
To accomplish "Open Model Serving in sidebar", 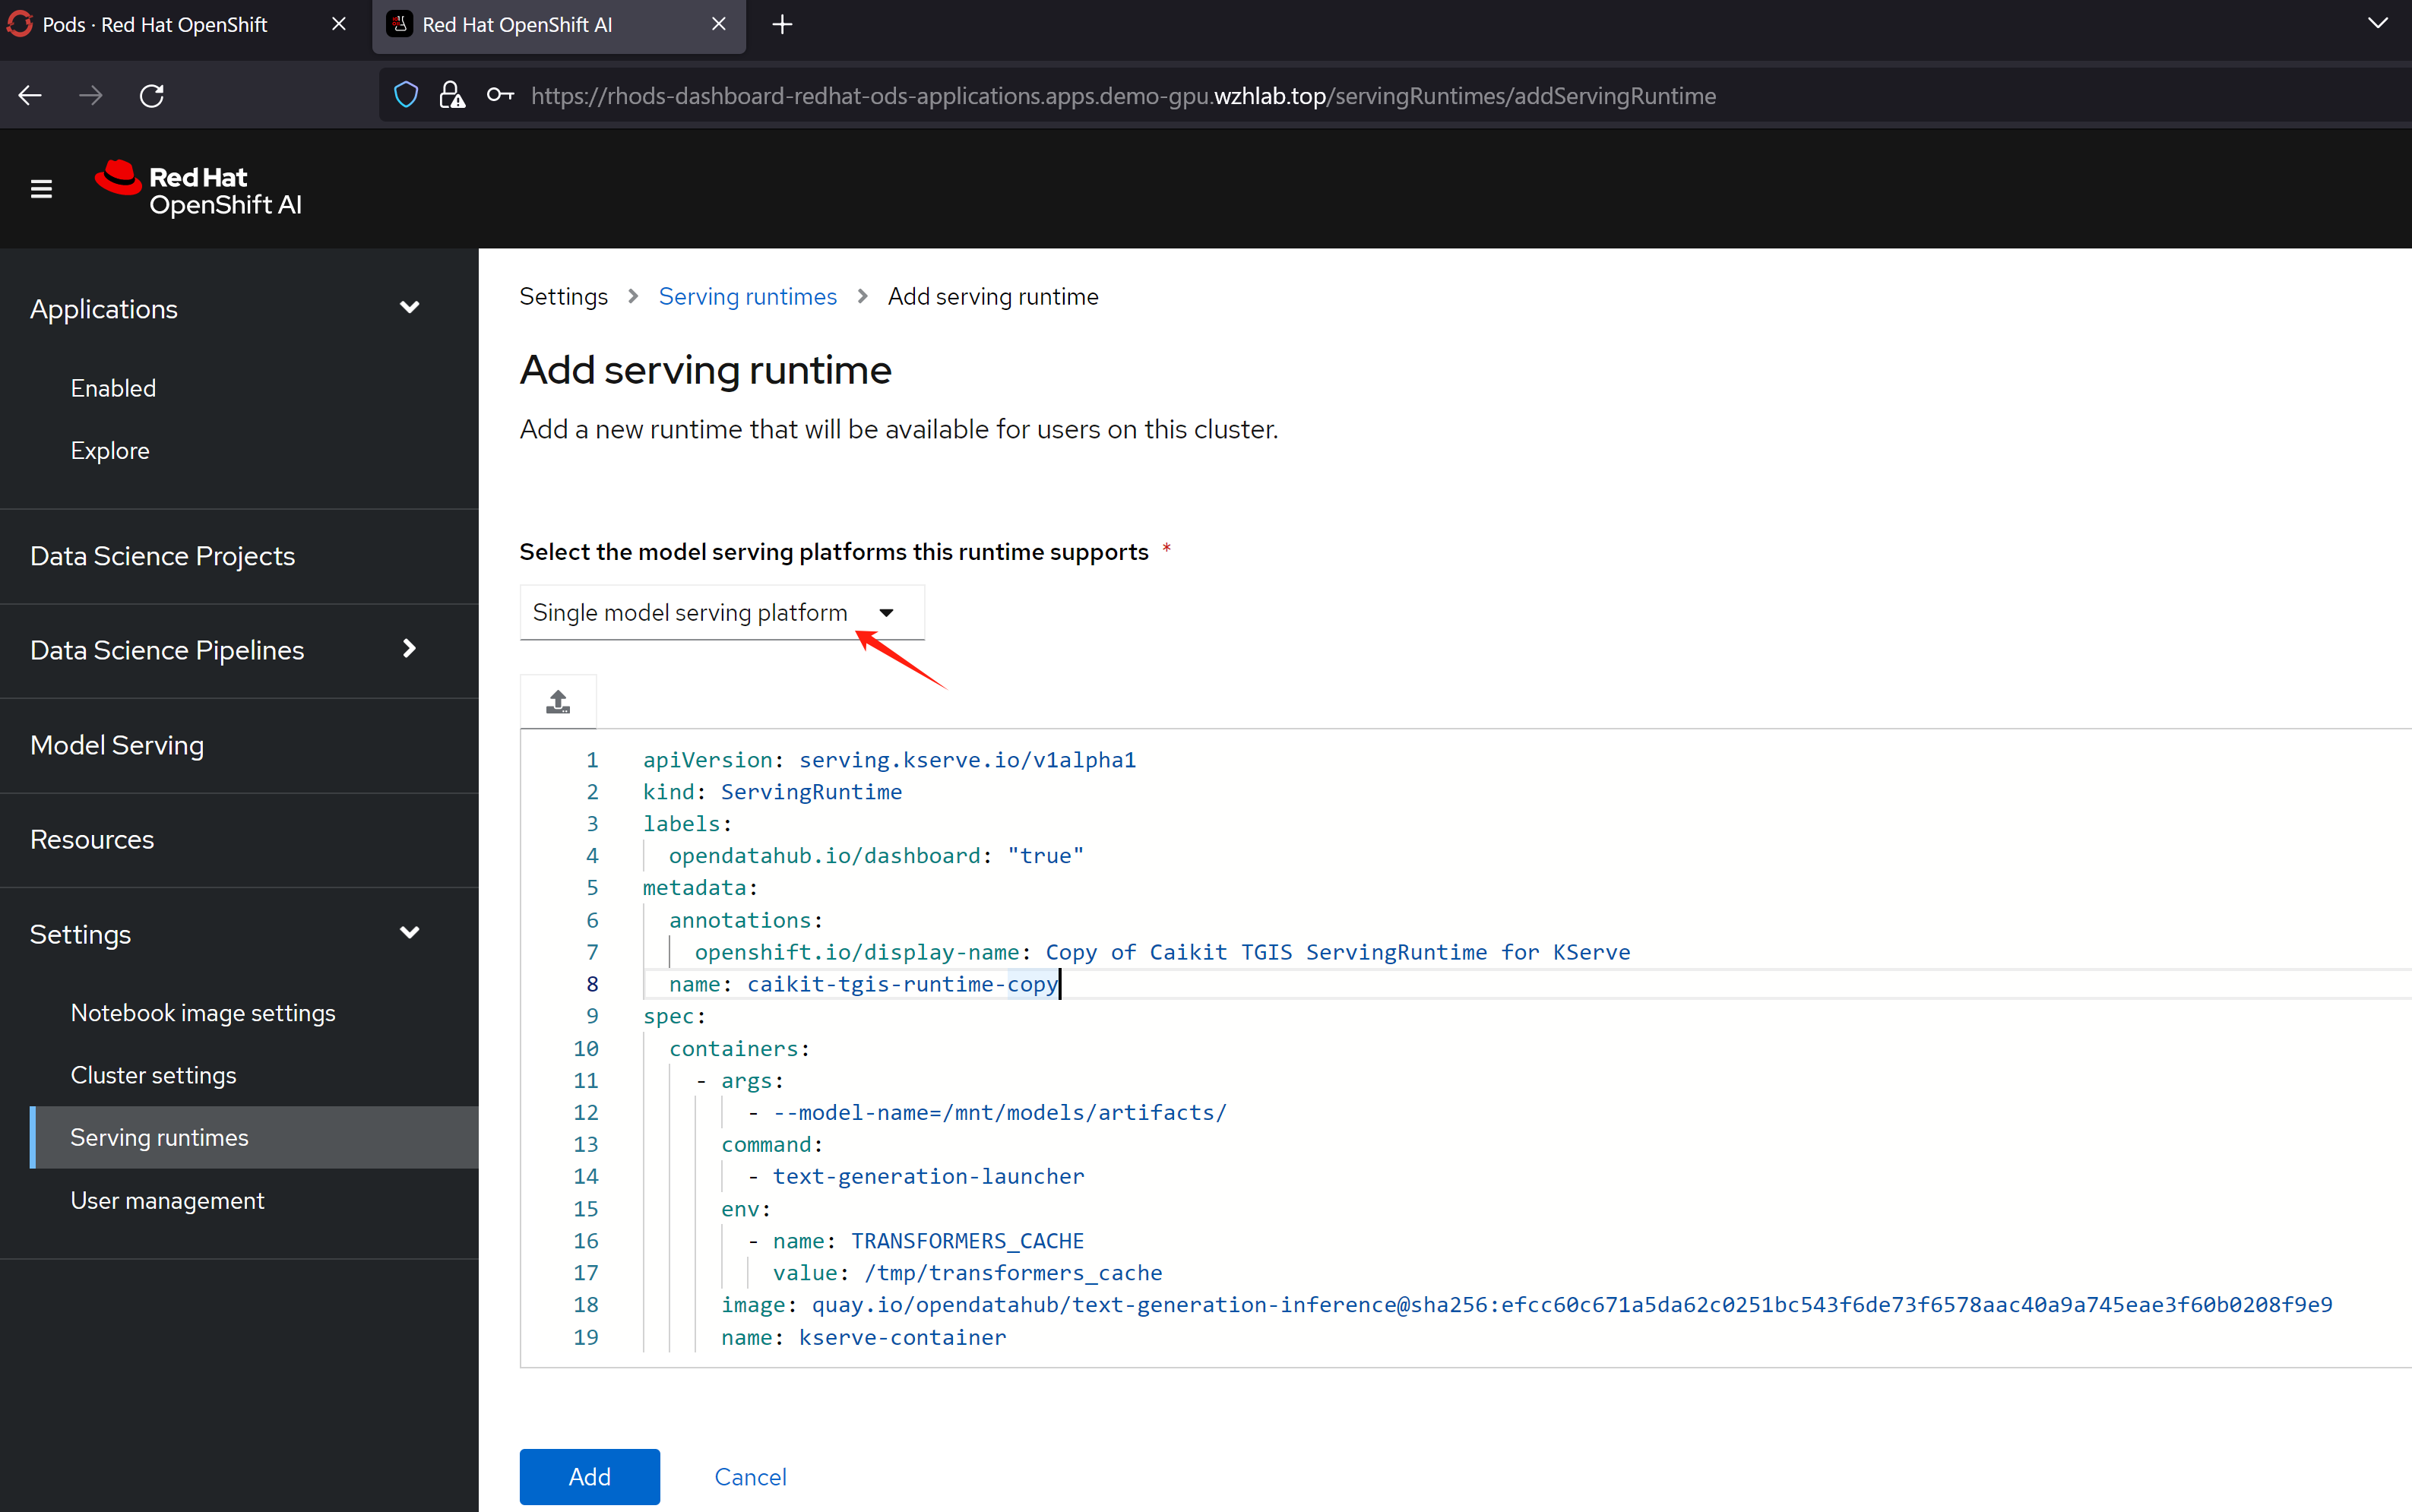I will 117,745.
